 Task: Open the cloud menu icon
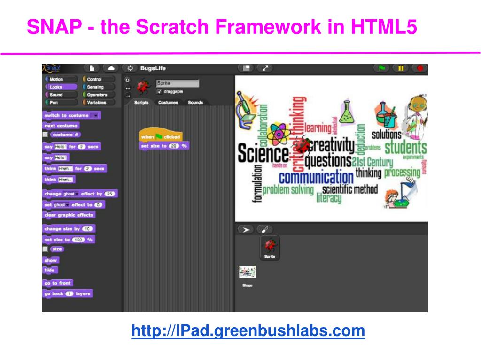tap(111, 68)
